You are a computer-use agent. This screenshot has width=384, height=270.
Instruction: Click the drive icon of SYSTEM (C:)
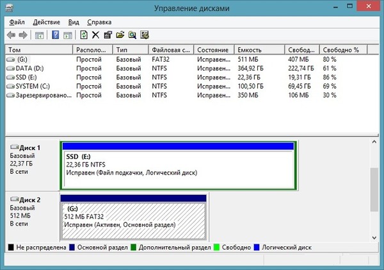click(x=10, y=86)
